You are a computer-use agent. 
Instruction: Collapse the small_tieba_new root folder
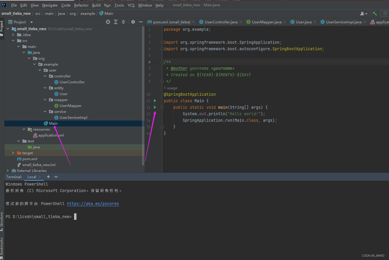[8, 29]
